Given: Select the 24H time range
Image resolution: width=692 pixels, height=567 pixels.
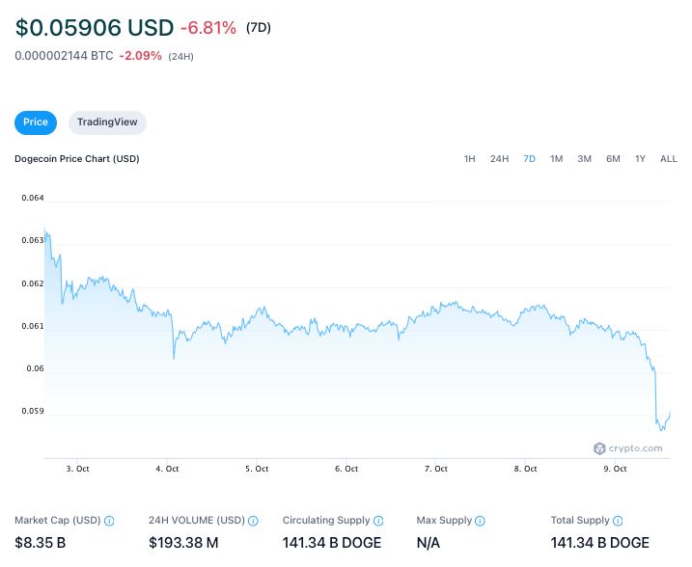Looking at the screenshot, I should click(x=499, y=159).
